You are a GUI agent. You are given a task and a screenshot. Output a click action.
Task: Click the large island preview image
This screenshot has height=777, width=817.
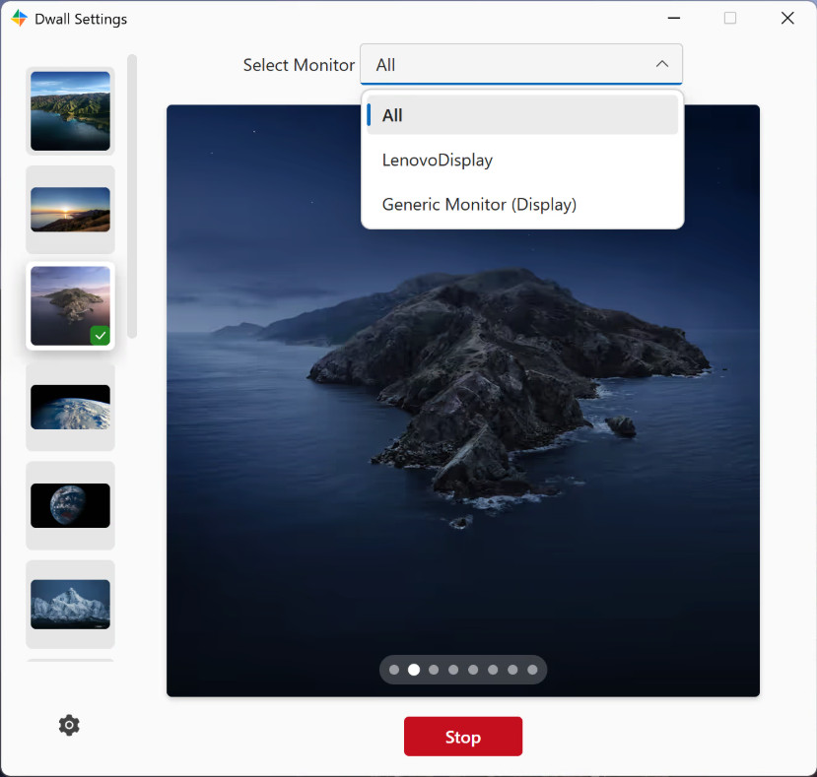click(x=462, y=401)
